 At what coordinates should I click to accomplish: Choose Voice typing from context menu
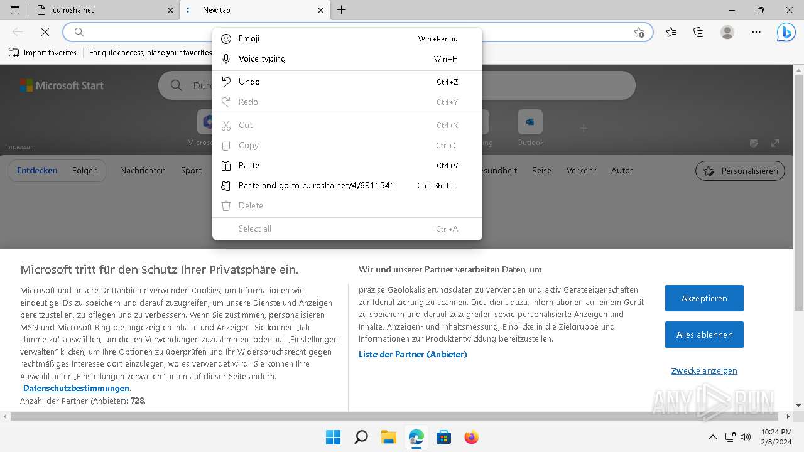tap(347, 58)
